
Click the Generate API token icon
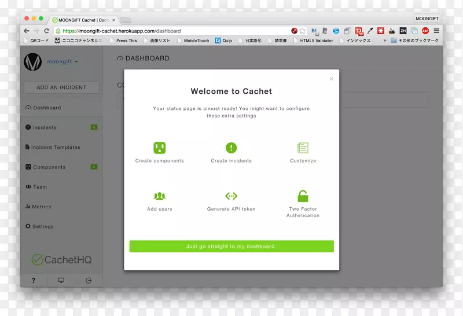point(231,196)
